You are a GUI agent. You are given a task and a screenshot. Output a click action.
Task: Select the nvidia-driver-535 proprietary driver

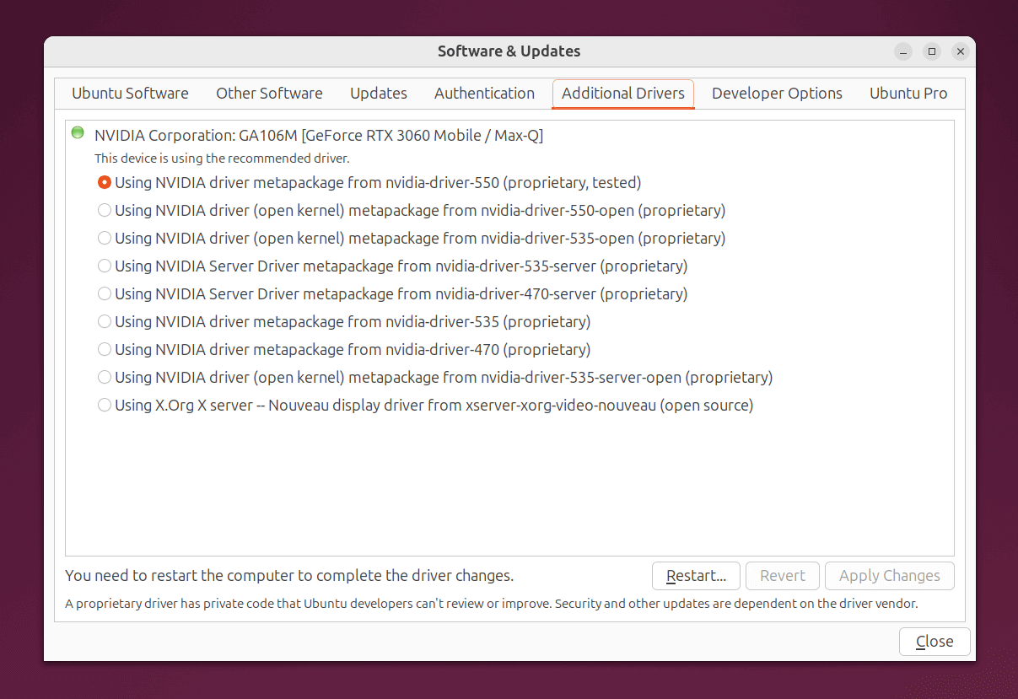pos(344,321)
